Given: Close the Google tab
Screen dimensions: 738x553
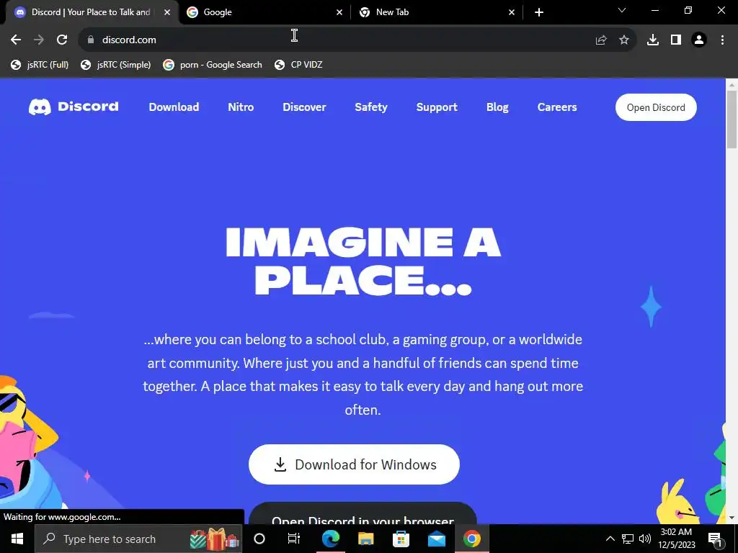Looking at the screenshot, I should coord(339,12).
